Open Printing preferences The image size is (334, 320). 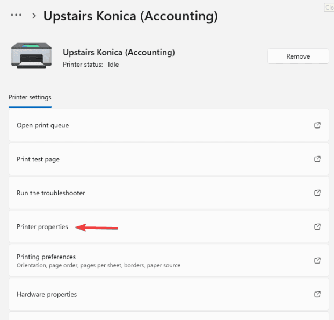click(46, 257)
